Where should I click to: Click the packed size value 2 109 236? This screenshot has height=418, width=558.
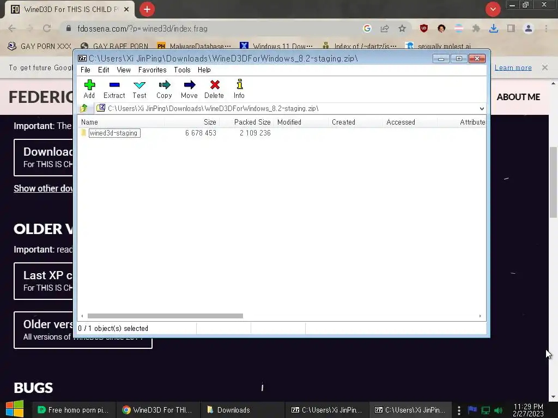click(255, 133)
